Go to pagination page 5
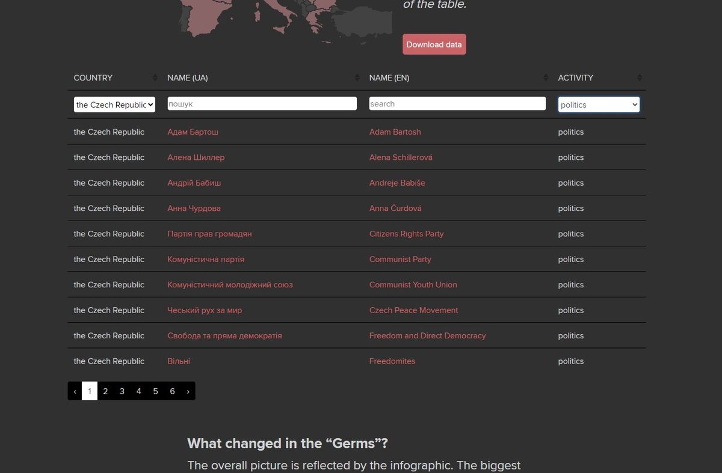Image resolution: width=722 pixels, height=473 pixels. (155, 391)
